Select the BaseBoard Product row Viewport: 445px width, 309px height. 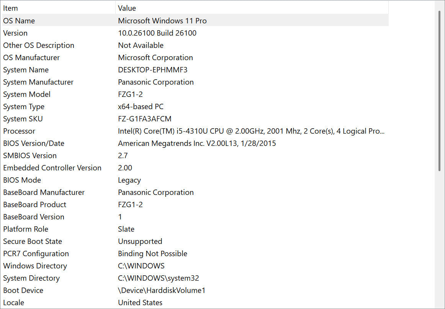(x=35, y=204)
